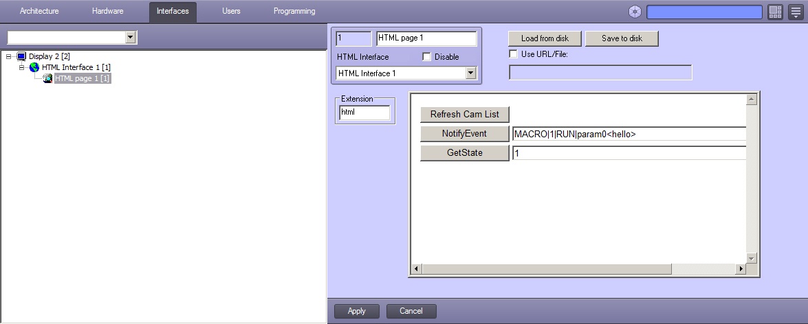Viewport: 808px width, 324px height.
Task: Open the list menu icon at top right
Action: pos(795,12)
